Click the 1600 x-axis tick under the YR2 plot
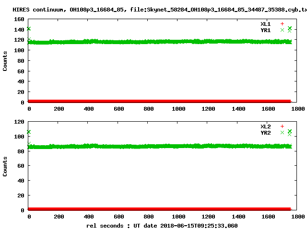Screen dimensions: 307x230 coord(268,217)
